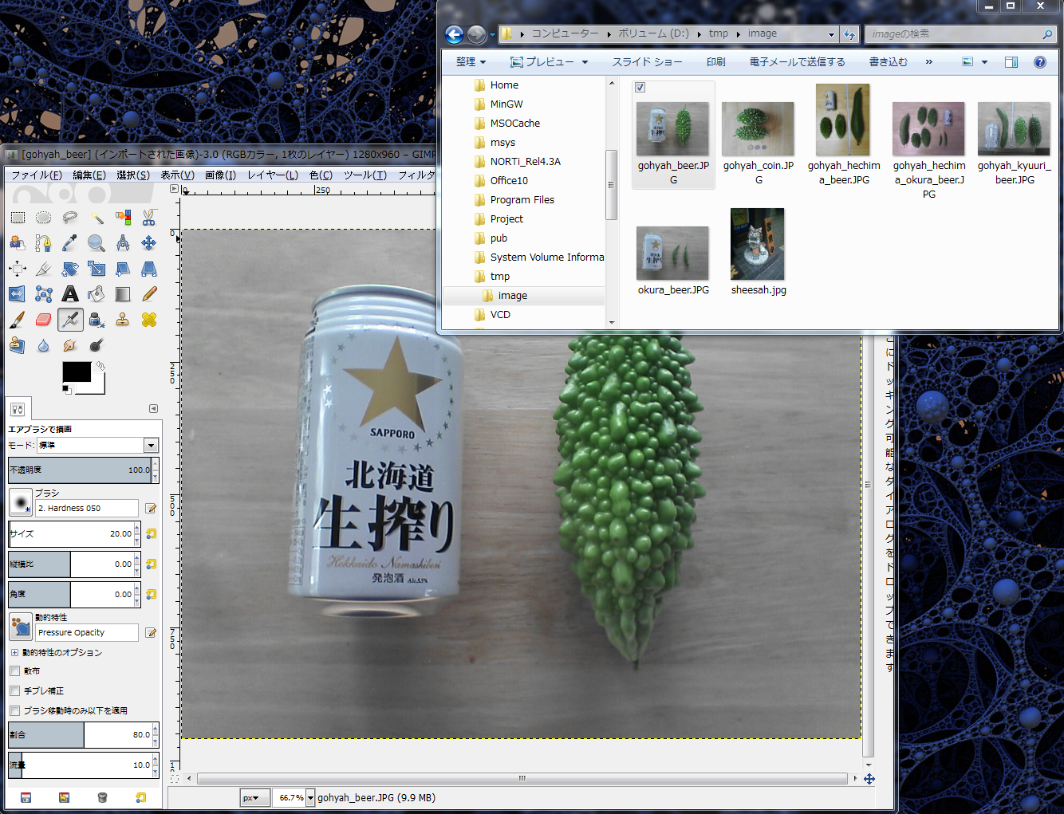Select the Color Picker eyedropper tool

click(x=70, y=242)
